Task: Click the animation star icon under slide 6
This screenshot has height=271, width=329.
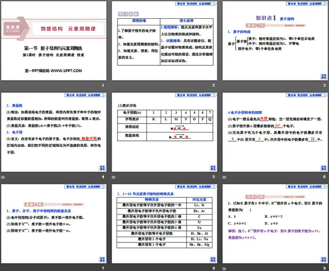Action: click(x=224, y=177)
